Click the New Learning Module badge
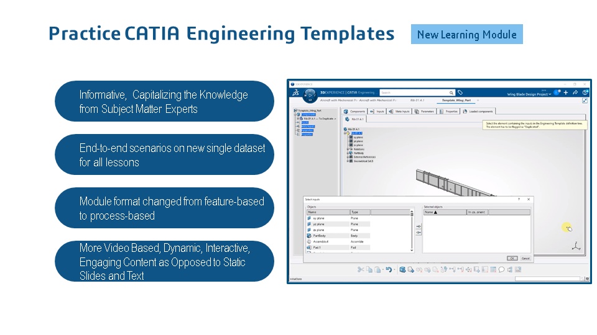 (467, 34)
